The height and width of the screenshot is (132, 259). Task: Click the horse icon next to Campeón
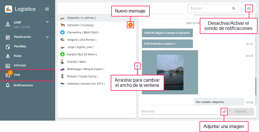click(62, 25)
